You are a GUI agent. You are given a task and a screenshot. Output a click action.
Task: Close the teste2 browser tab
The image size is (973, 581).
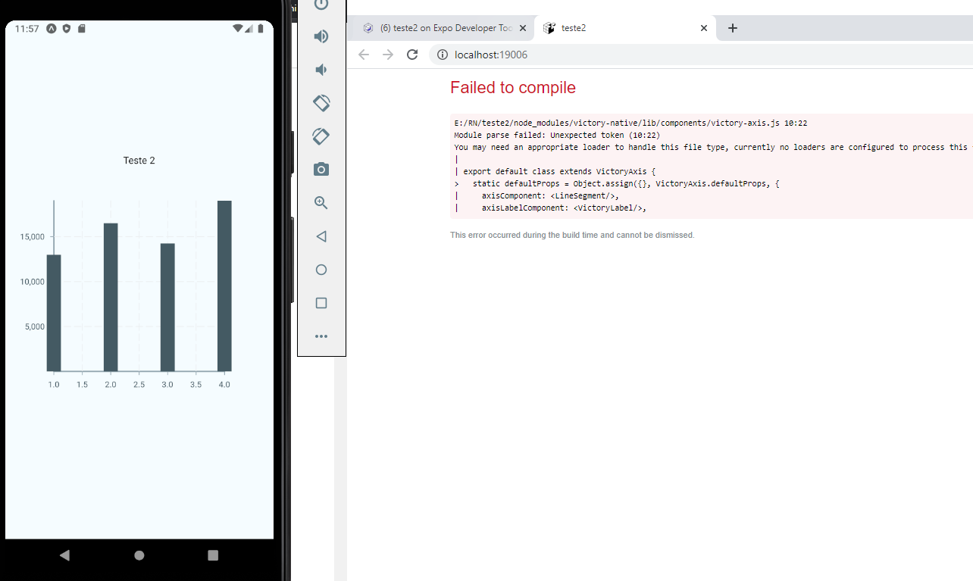[704, 28]
